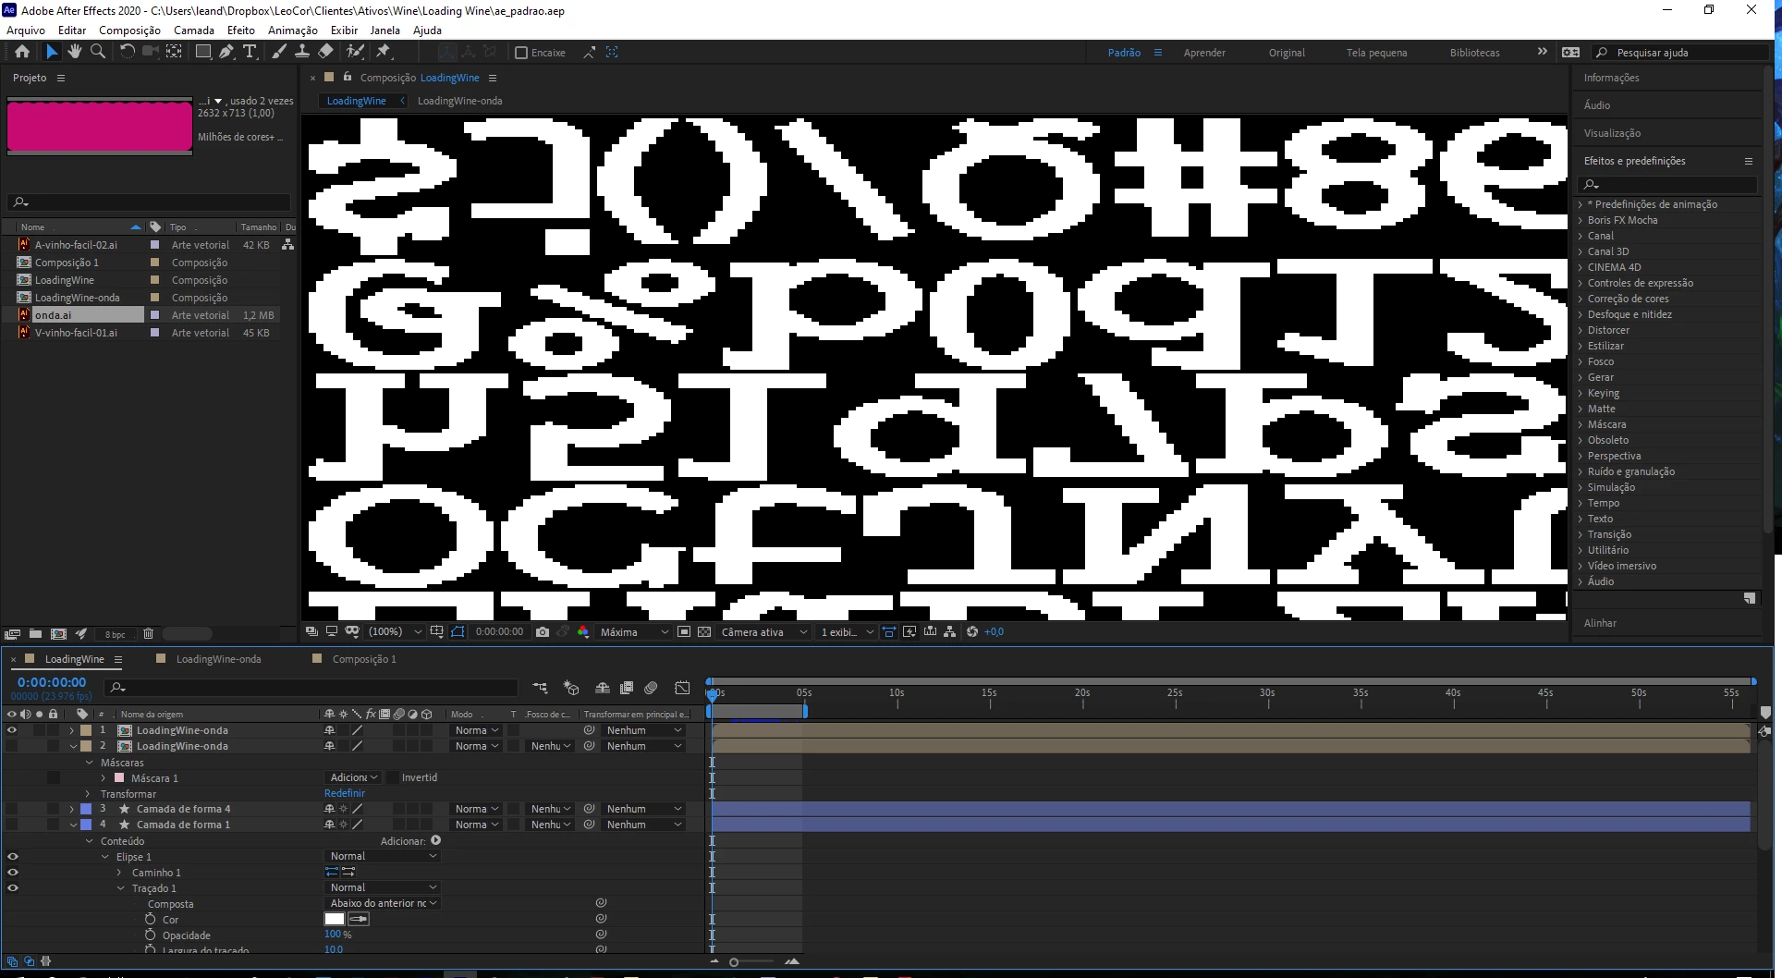The image size is (1782, 978).
Task: Check the Invertid mask checkbox
Action: click(393, 777)
